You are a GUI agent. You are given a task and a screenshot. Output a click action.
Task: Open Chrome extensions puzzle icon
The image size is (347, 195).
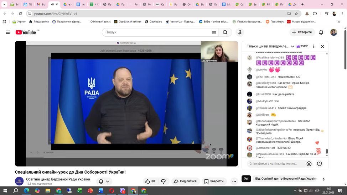[x=315, y=14]
